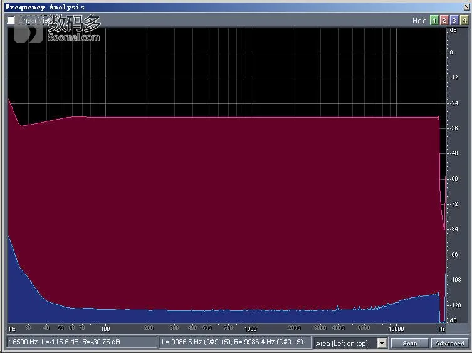Viewport: 472px width, 353px height.
Task: Click the -60 dB label on level axis
Action: pyautogui.click(x=454, y=179)
